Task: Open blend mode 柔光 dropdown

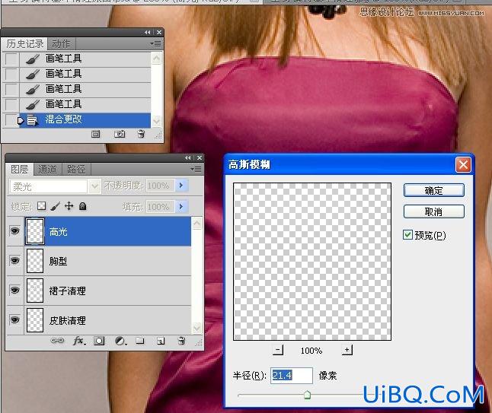Action: [x=94, y=186]
